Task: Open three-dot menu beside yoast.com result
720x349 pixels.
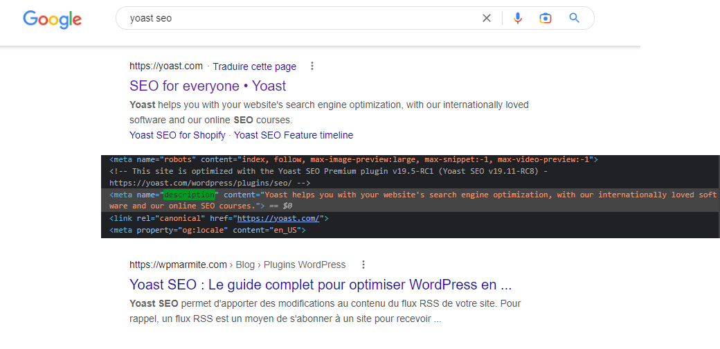Action: click(x=312, y=66)
